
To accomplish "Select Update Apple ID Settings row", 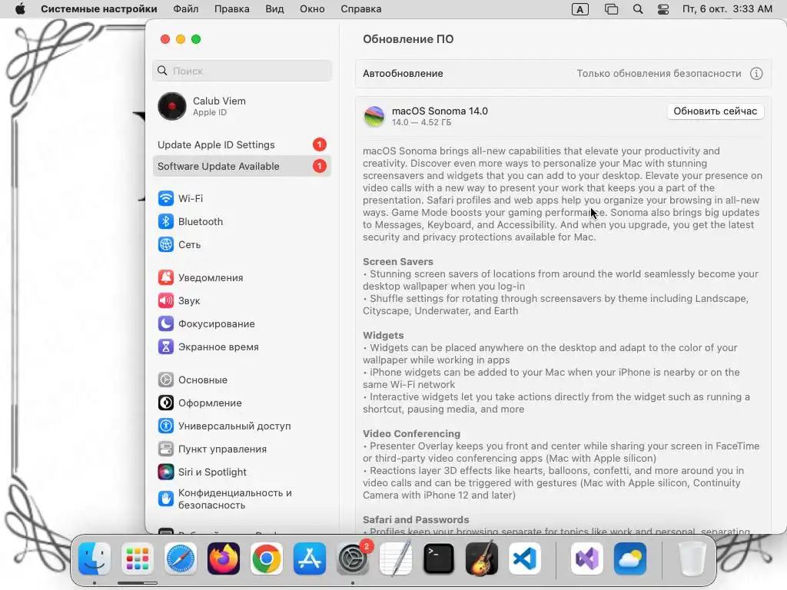I will [242, 144].
